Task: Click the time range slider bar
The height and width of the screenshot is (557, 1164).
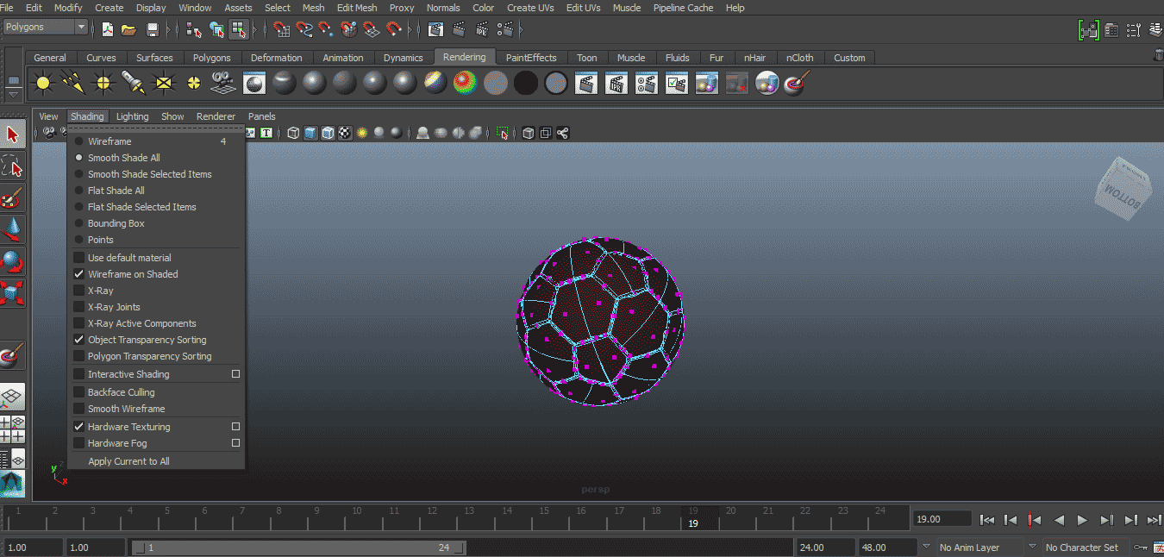Action: pos(297,548)
